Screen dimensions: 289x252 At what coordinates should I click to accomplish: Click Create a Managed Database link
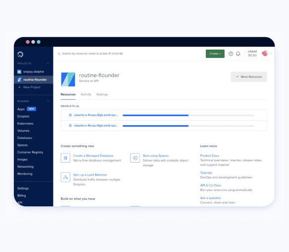[x=93, y=156]
